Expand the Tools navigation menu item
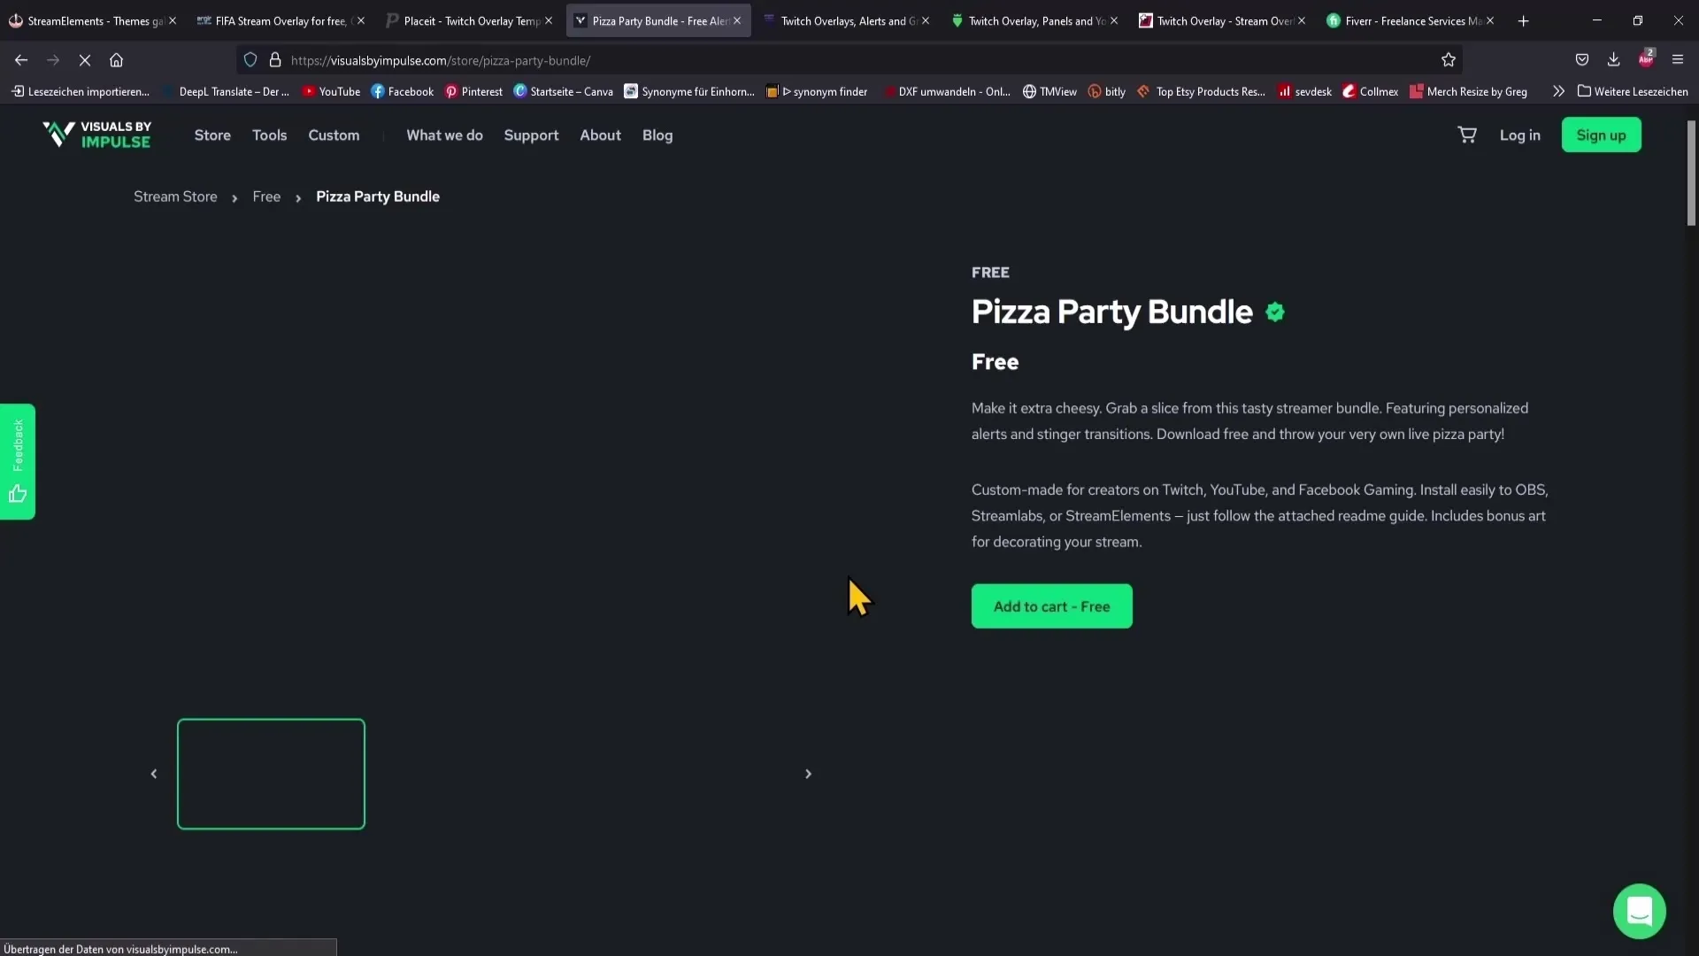 tap(268, 135)
